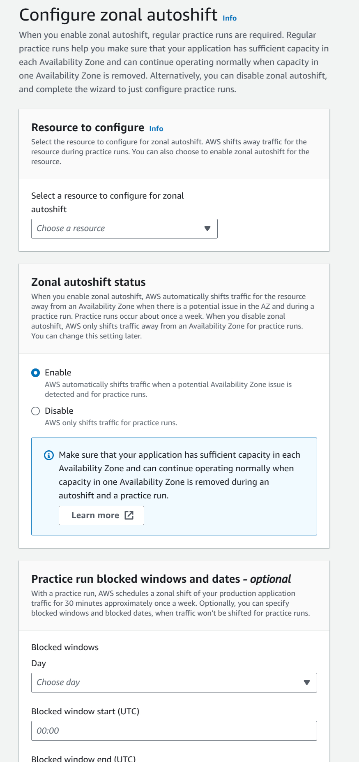Click the chevron arrow on the Day dropdown
The image size is (359, 762).
coord(307,682)
